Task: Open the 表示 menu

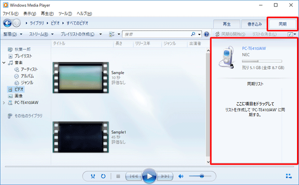Action: click(29, 13)
